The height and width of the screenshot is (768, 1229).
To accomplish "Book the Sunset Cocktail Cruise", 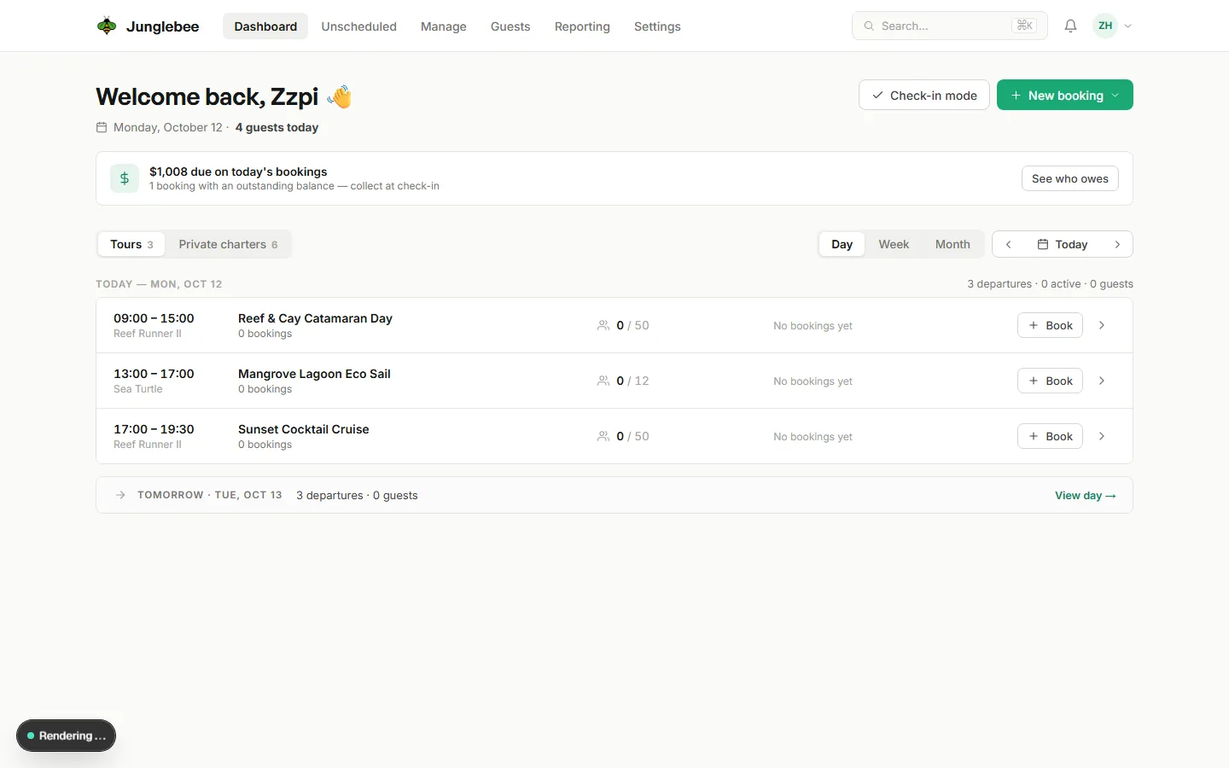I will click(1050, 436).
